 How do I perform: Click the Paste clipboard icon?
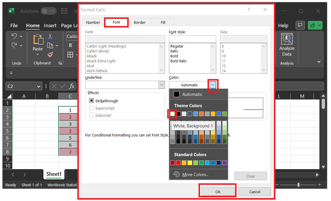(x=38, y=39)
